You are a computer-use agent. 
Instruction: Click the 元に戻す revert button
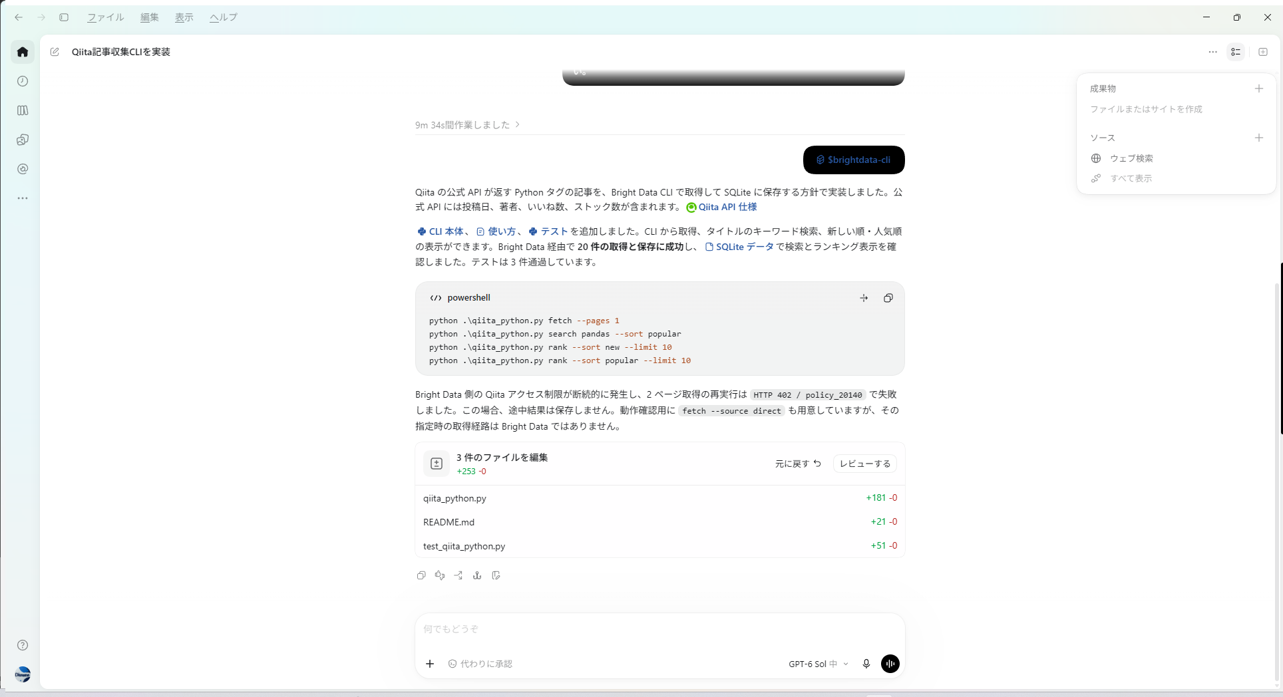tap(798, 464)
